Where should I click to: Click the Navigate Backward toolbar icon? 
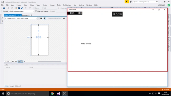pyautogui.click(x=4, y=8)
